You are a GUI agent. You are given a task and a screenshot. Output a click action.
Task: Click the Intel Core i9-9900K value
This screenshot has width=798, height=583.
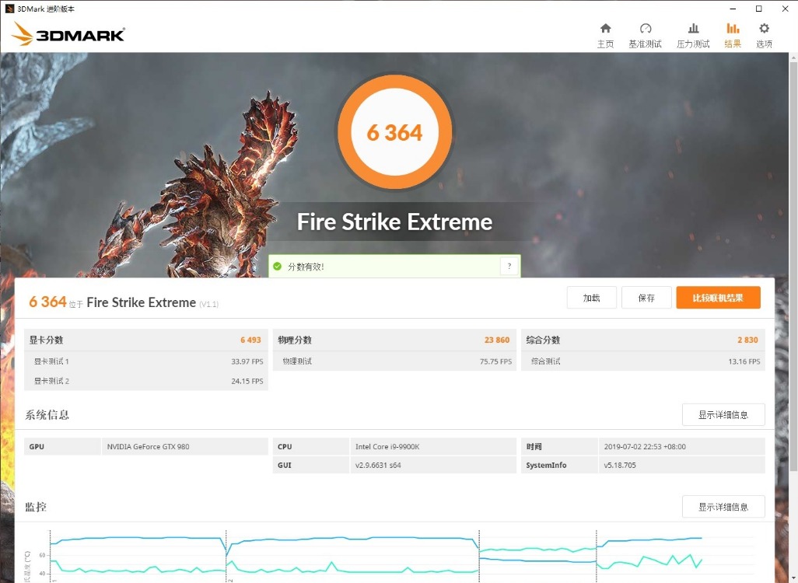[x=387, y=447]
